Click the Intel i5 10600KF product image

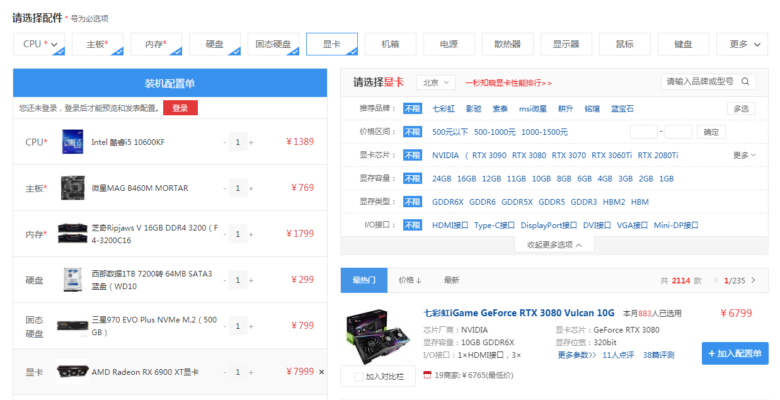point(73,142)
